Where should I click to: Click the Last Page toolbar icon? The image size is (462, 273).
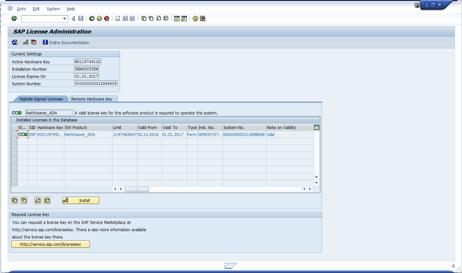165,19
